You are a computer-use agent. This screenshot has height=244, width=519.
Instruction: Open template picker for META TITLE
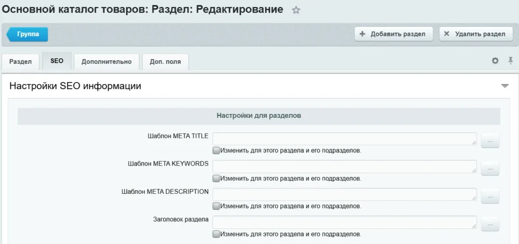tap(490, 141)
